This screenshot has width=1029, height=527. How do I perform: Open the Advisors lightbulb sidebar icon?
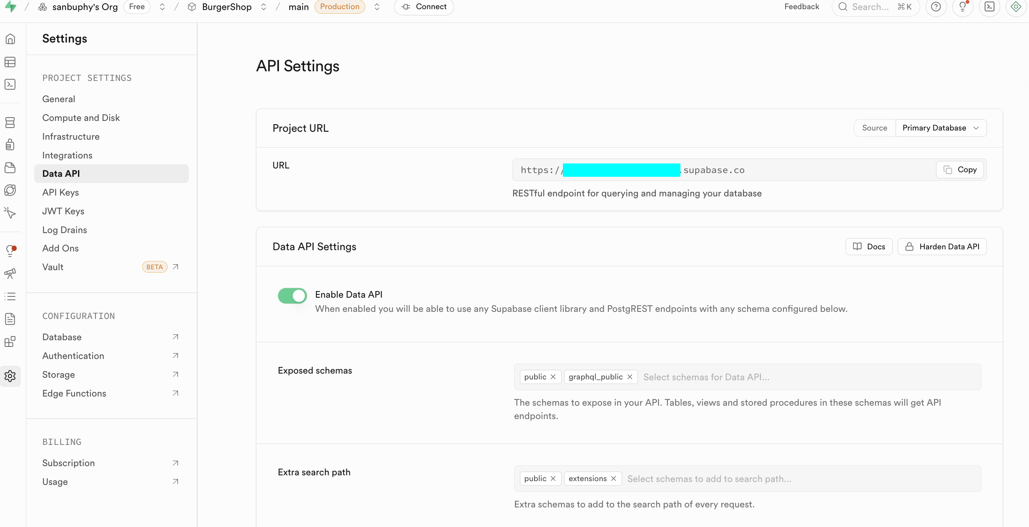coord(10,251)
